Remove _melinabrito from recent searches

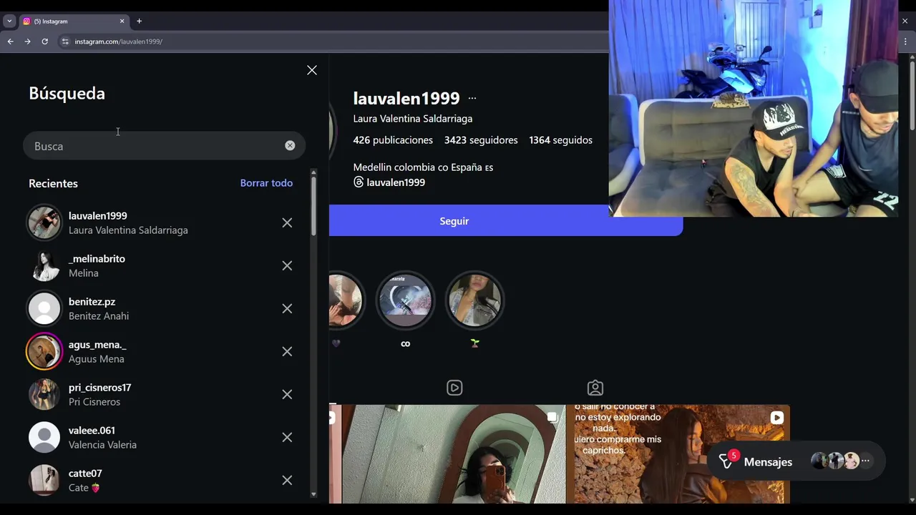pos(287,266)
